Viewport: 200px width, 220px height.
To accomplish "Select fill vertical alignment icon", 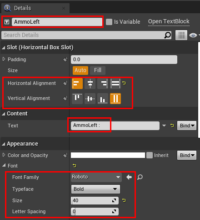I will pyautogui.click(x=115, y=99).
